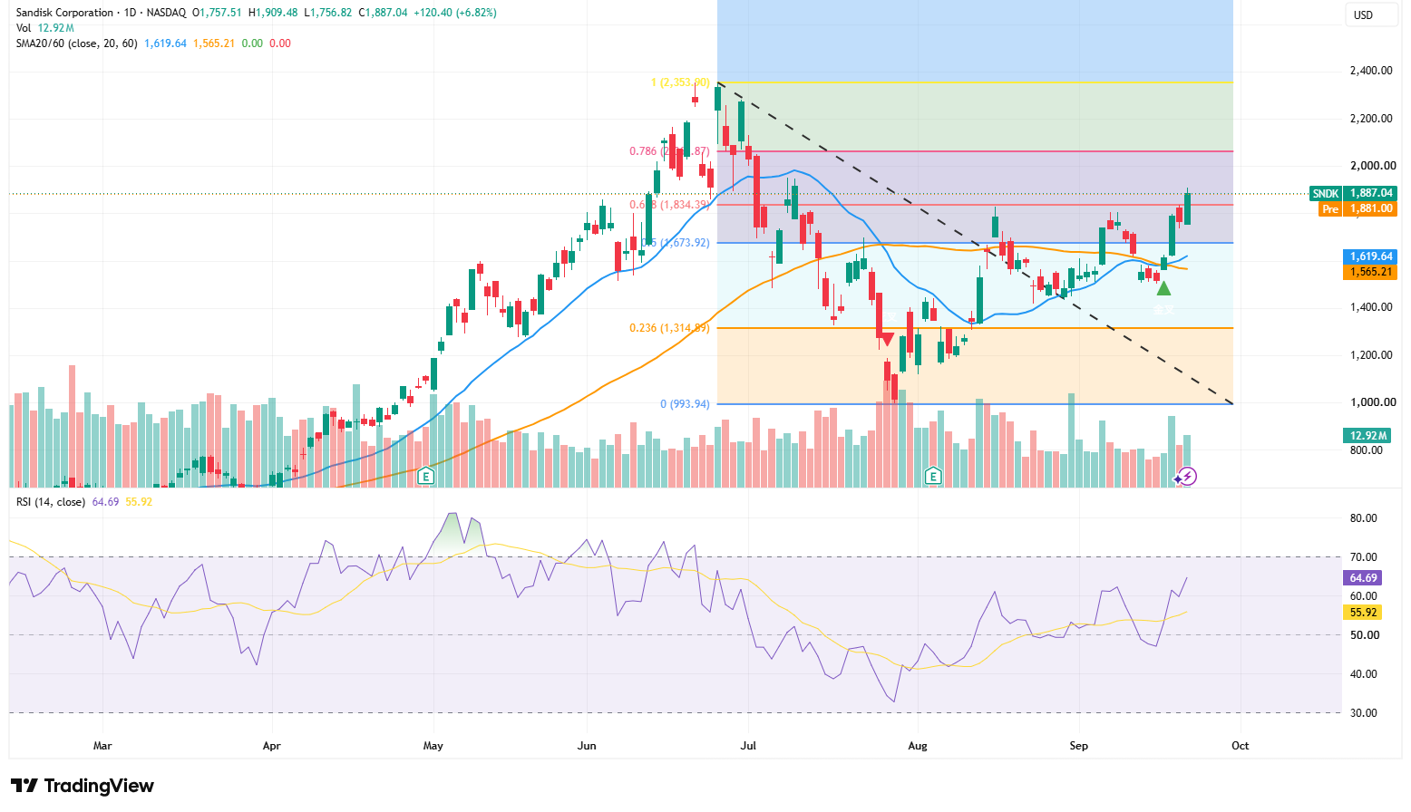Screen dimensions: 1411x812
Task: Select the dashed black trend line
Action: 975,244
